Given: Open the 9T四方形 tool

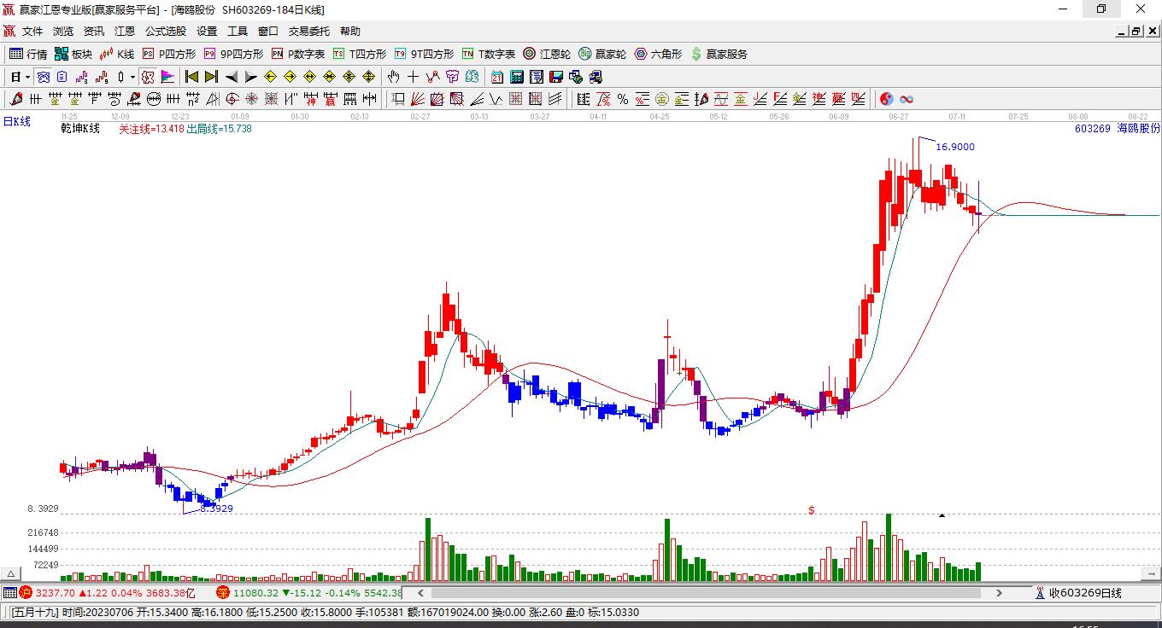Looking at the screenshot, I should (424, 54).
